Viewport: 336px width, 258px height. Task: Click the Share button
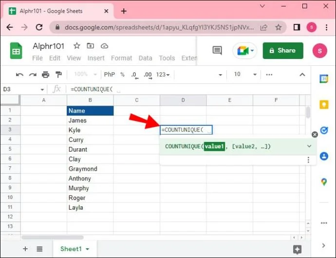[283, 51]
